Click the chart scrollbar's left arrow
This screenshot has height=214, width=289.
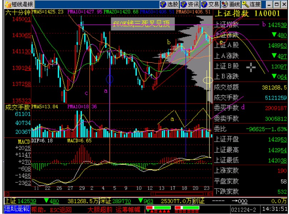tap(6, 194)
